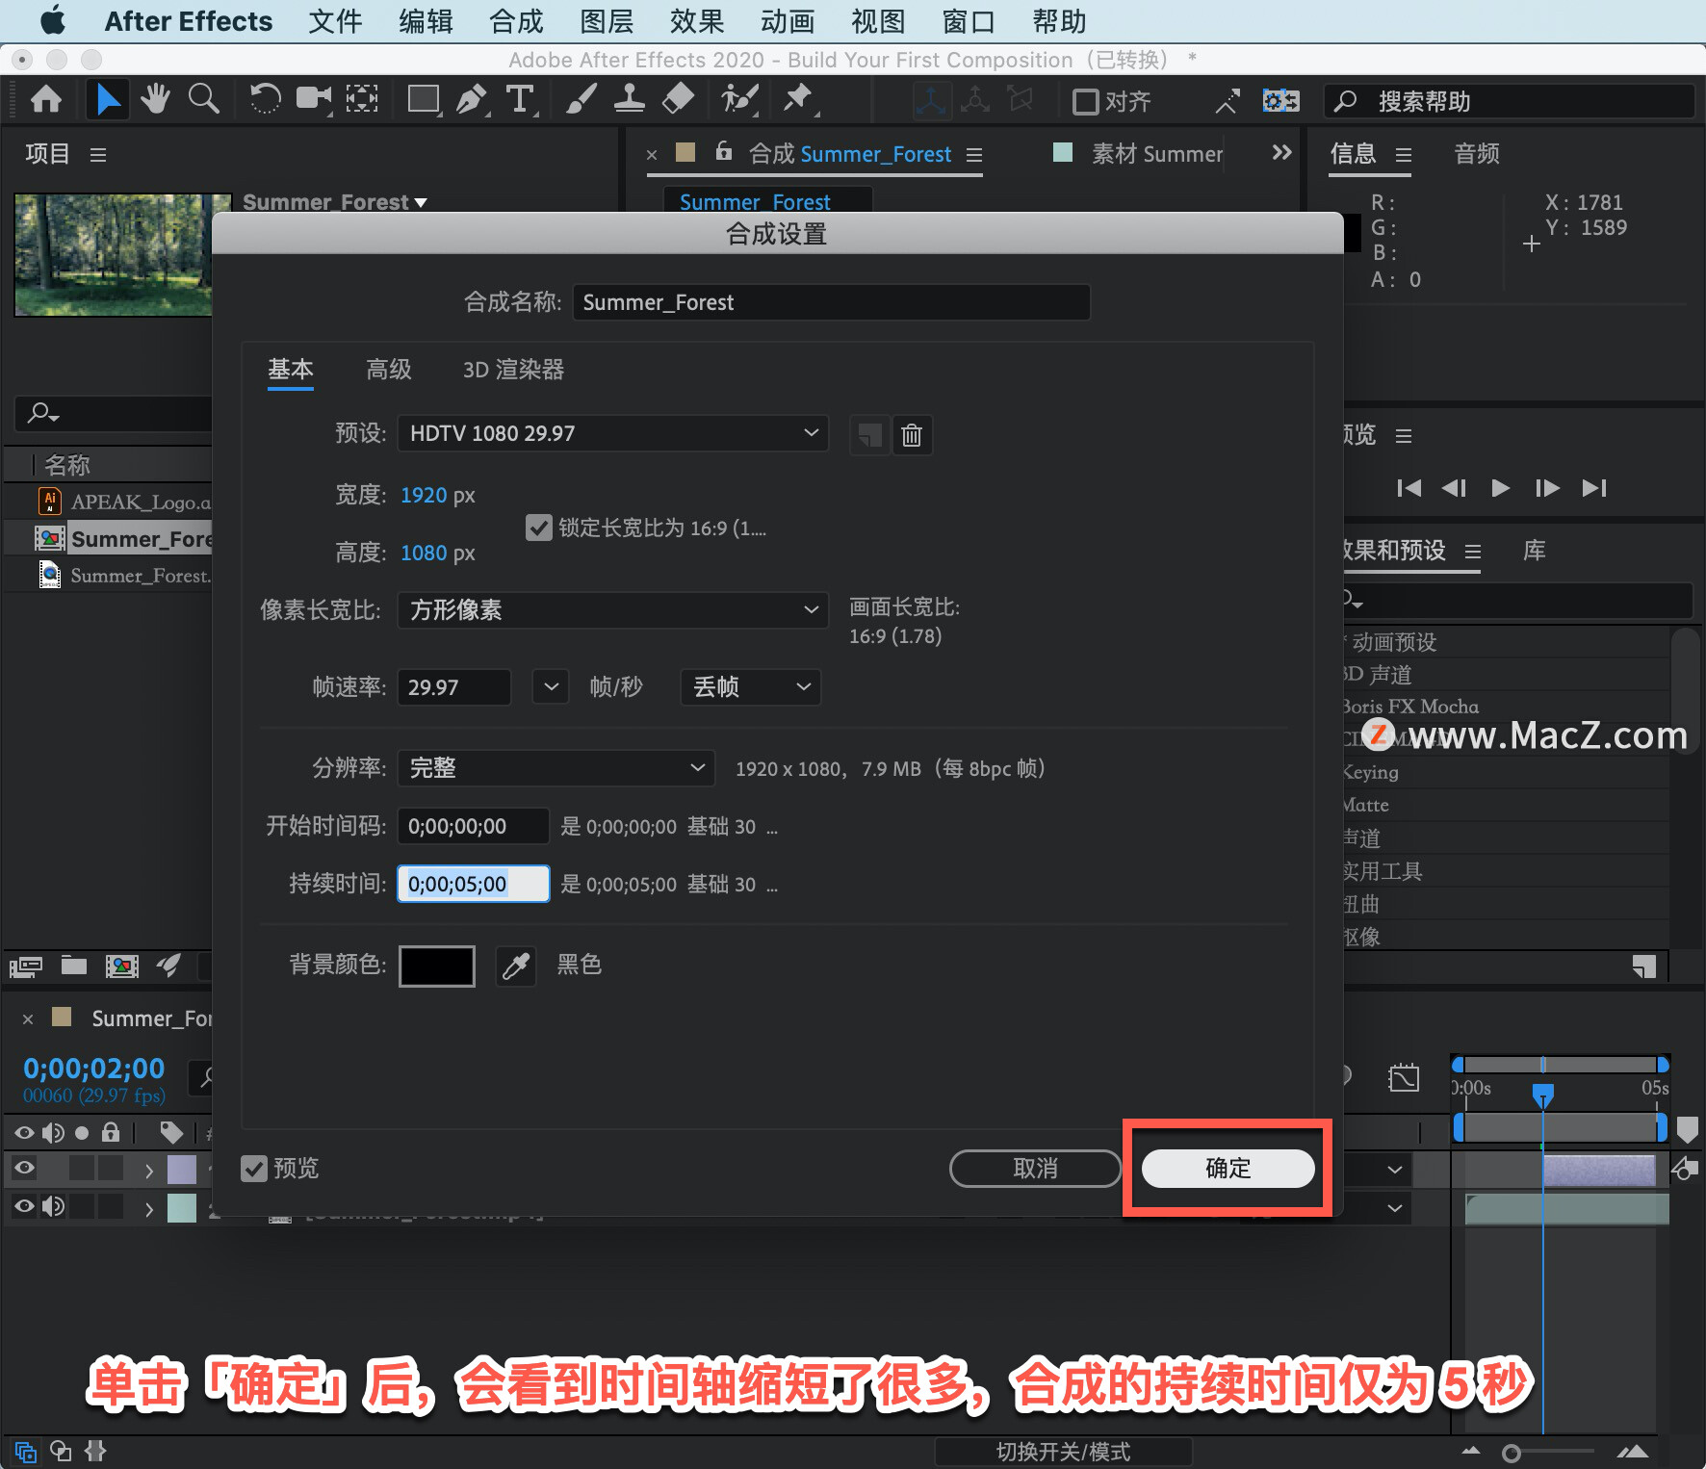Viewport: 1706px width, 1469px height.
Task: Choose the Selection arrow tool
Action: point(108,99)
